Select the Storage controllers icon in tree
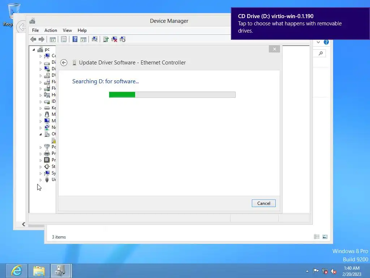370x278 pixels. 47,167
